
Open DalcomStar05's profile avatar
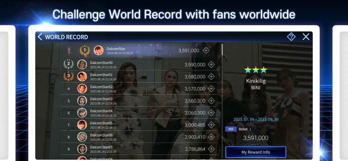click(82, 125)
